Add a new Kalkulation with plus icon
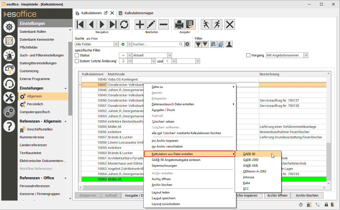340x210 pixels. [140, 25]
